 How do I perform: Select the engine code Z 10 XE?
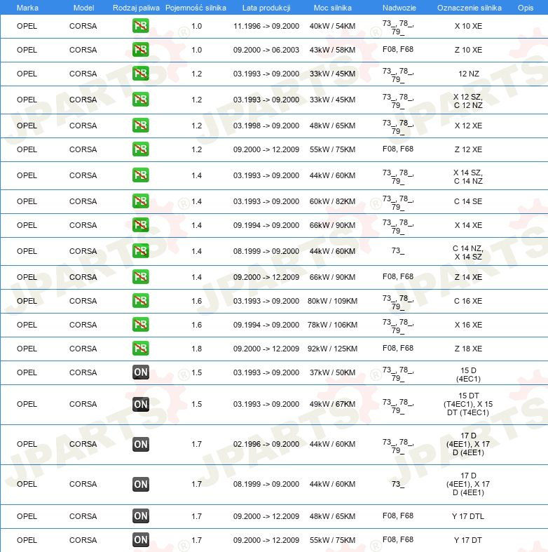[x=468, y=50]
